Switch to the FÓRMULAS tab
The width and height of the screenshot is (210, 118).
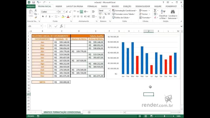coord(92,6)
